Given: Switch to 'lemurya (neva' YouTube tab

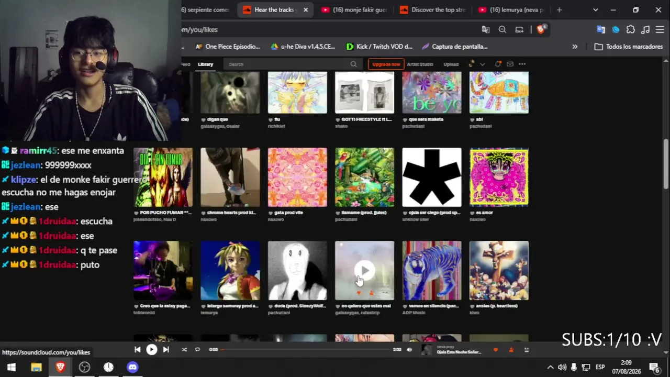Looking at the screenshot, I should pyautogui.click(x=511, y=10).
